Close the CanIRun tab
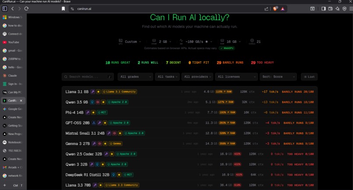The height and width of the screenshot is (190, 353). tap(21, 101)
